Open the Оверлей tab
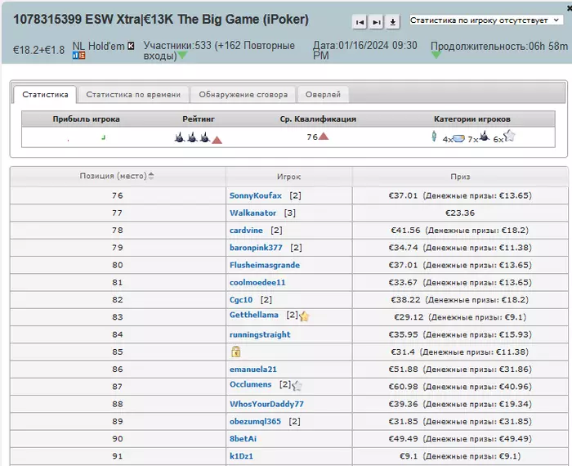572x466 pixels. tap(323, 95)
